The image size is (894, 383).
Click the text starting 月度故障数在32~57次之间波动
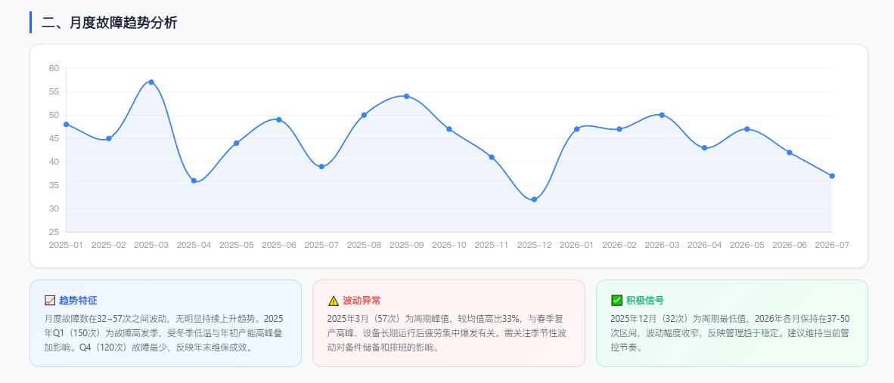[x=163, y=332]
